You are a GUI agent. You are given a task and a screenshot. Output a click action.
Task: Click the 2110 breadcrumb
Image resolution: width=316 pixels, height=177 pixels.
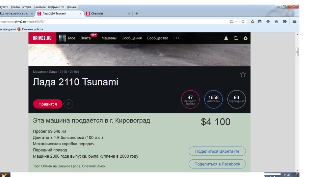[63, 72]
